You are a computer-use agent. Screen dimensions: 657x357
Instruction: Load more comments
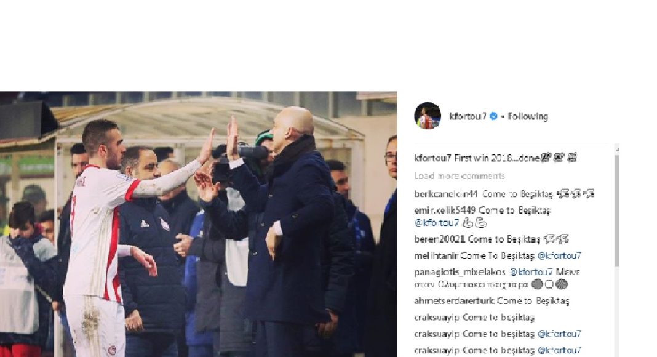[460, 176]
